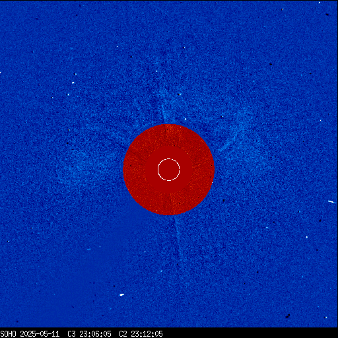This screenshot has width=338, height=338.
Task: Click the white pixel on the disk's bottom edge
Action: pyautogui.click(x=156, y=211)
